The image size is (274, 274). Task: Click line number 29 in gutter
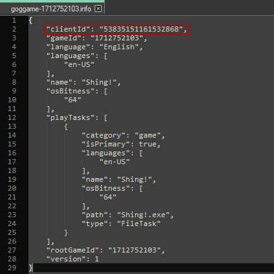[12, 268]
